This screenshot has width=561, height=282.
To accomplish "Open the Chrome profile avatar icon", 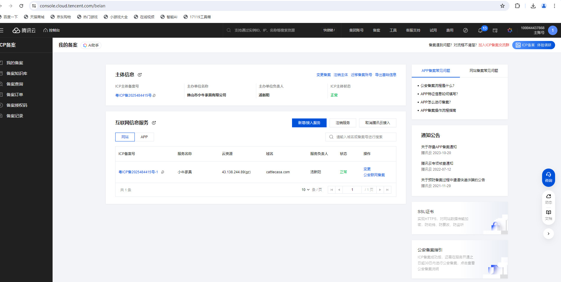I will (x=544, y=6).
